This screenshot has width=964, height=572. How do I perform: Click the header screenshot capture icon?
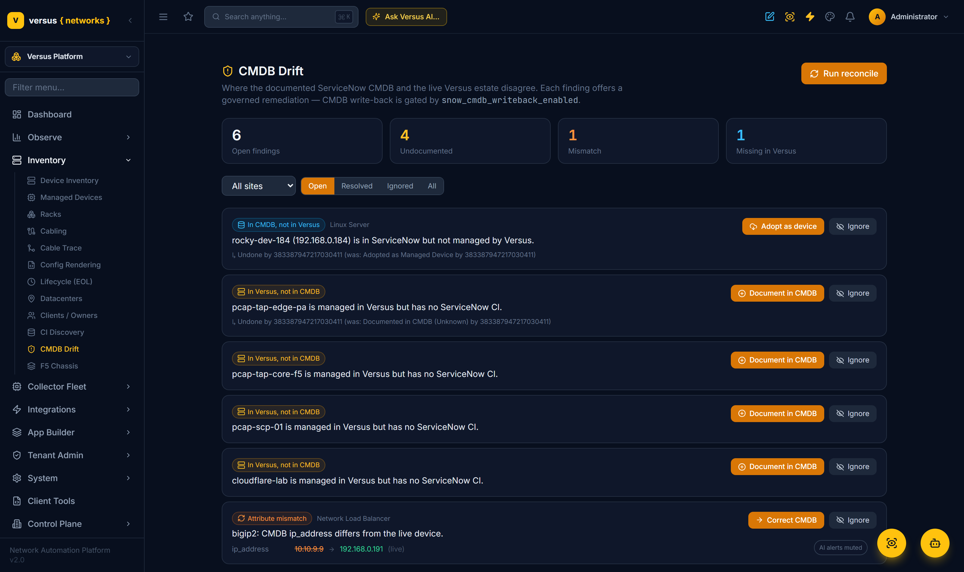pyautogui.click(x=790, y=17)
